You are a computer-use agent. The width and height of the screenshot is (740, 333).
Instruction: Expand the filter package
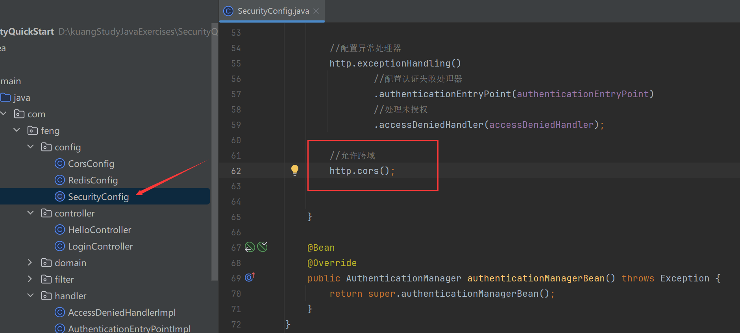(30, 279)
